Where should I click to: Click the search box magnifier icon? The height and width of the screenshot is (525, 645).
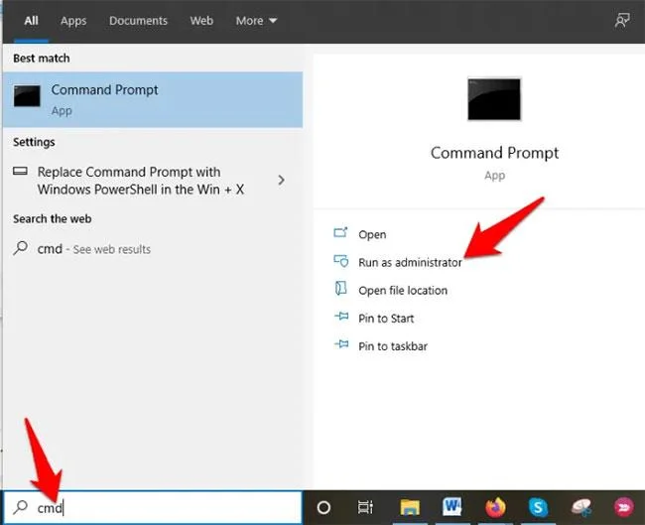[20, 507]
